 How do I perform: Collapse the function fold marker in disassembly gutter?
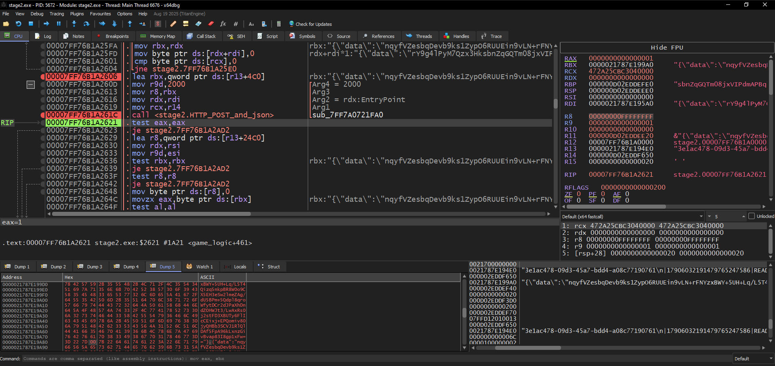31,85
